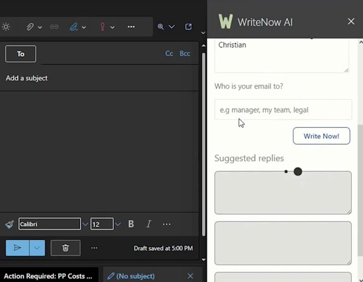Pop out message to new window

pos(188,27)
